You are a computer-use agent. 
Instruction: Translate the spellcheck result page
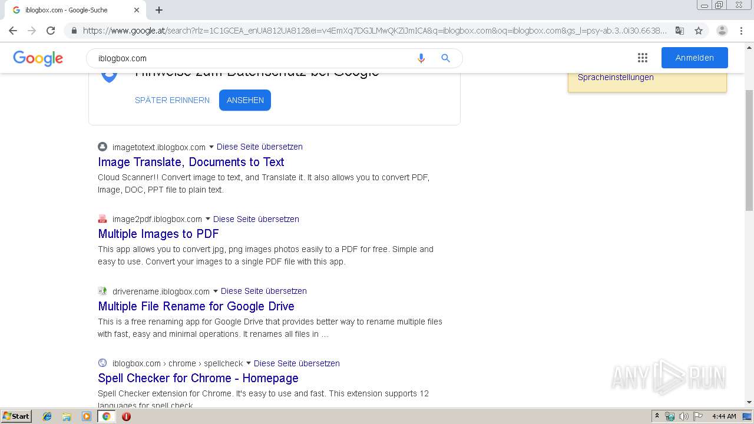tap(297, 363)
